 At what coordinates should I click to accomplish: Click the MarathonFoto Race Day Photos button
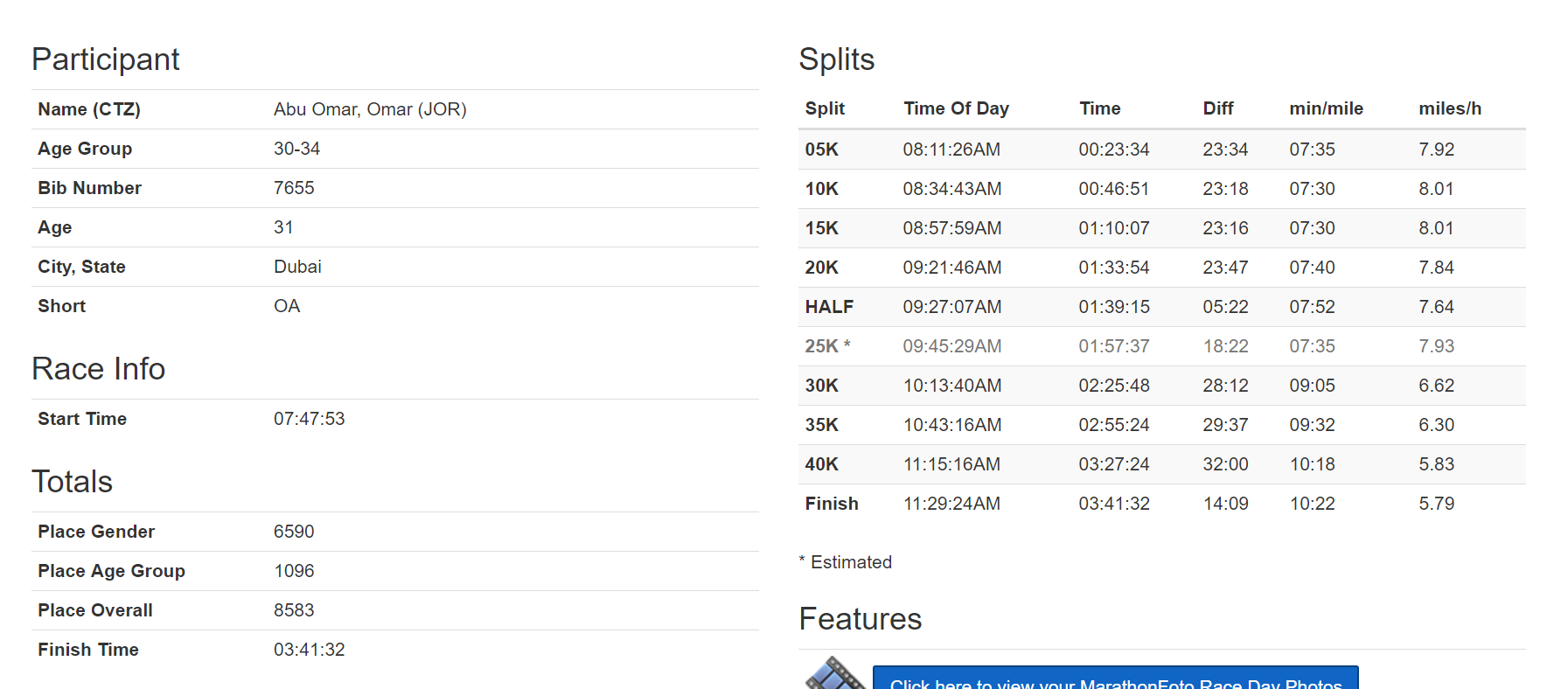[x=1115, y=680]
